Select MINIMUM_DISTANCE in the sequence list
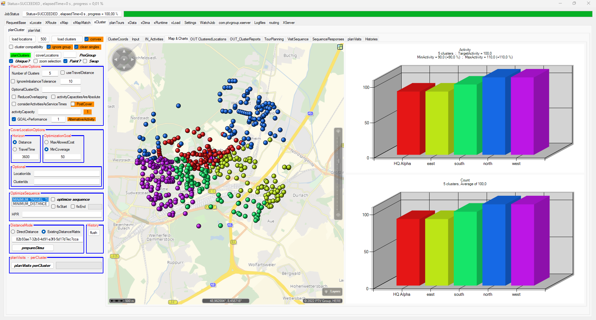 pyautogui.click(x=30, y=204)
